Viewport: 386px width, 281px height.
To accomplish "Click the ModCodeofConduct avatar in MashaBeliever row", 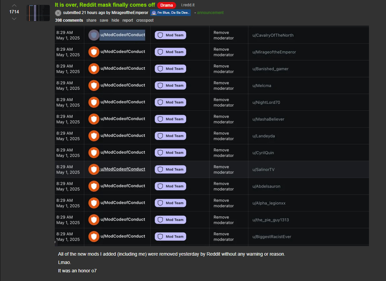I will [94, 119].
